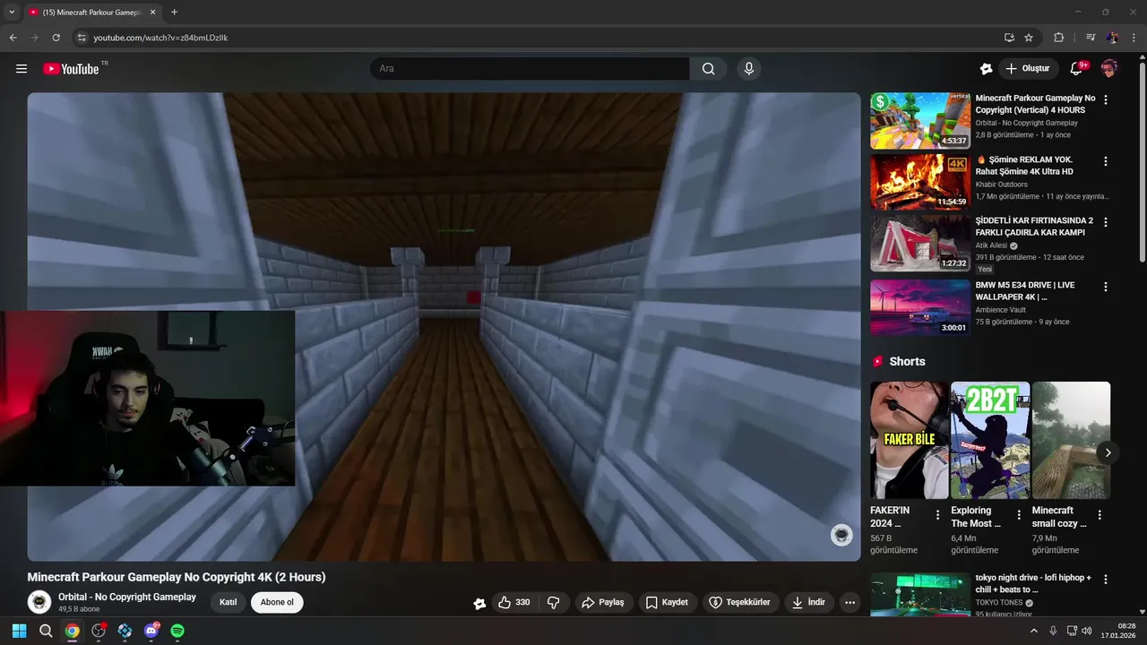Open options for KAR KAMPI video
This screenshot has height=645, width=1147.
tap(1106, 222)
